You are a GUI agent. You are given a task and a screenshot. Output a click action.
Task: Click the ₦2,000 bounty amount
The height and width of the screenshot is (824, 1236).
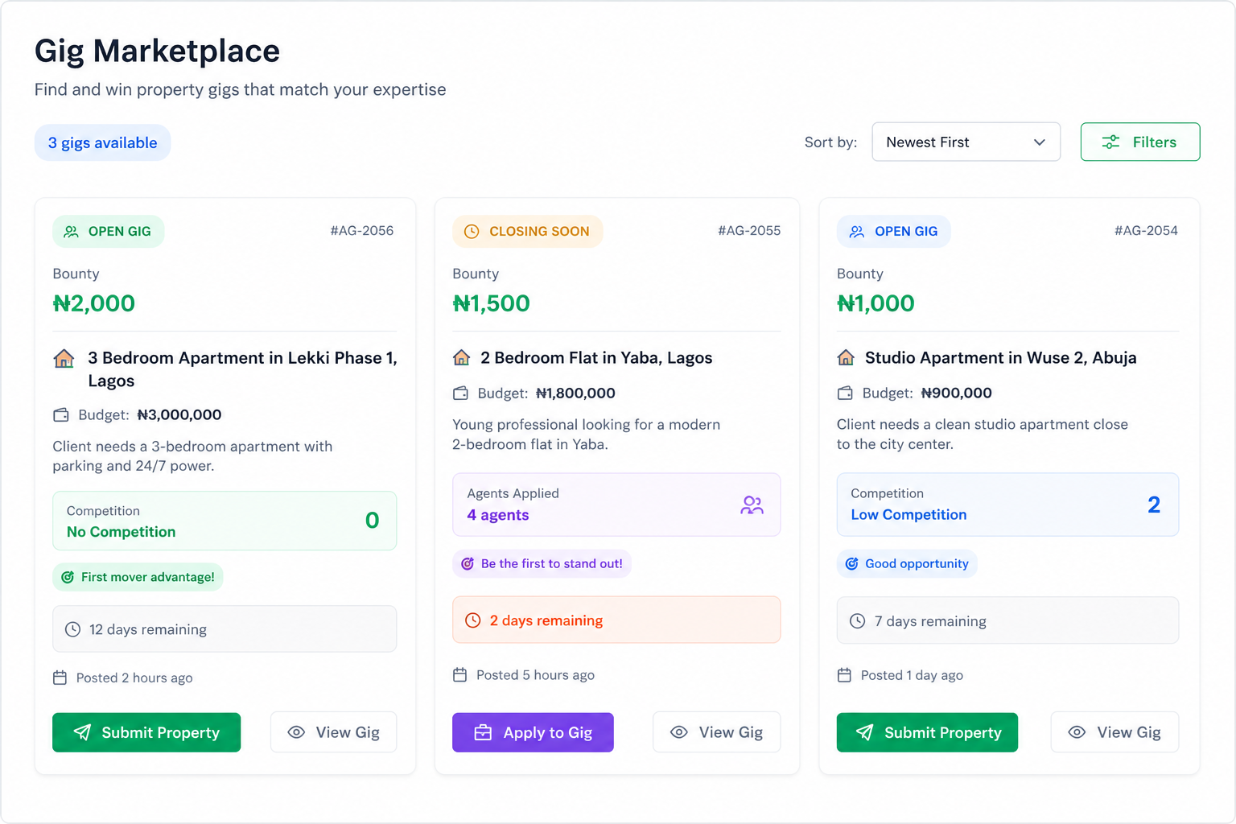point(94,303)
